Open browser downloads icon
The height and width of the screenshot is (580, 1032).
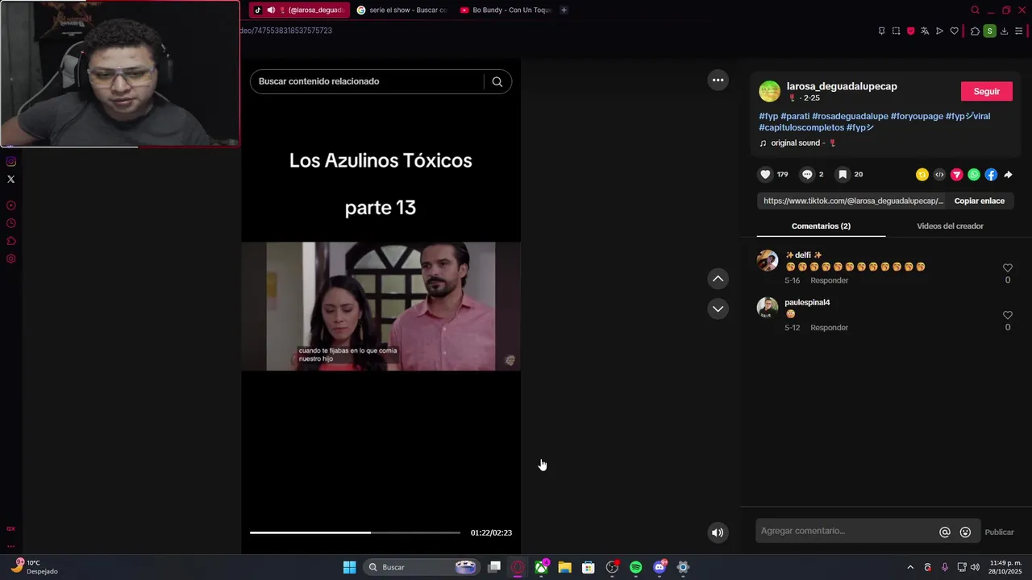tap(1004, 31)
